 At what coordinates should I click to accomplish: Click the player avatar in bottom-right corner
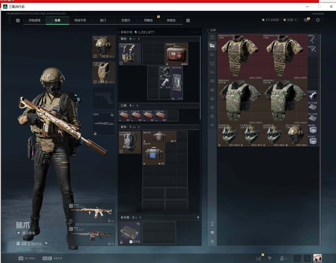tap(318, 258)
